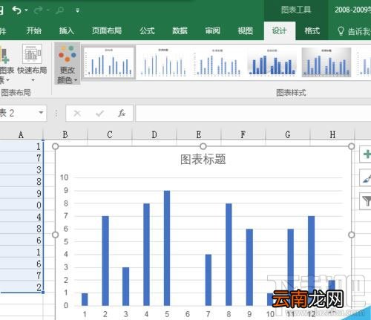371x320 pixels.
Task: Click the formula bar cancel X icon
Action: coord(77,114)
